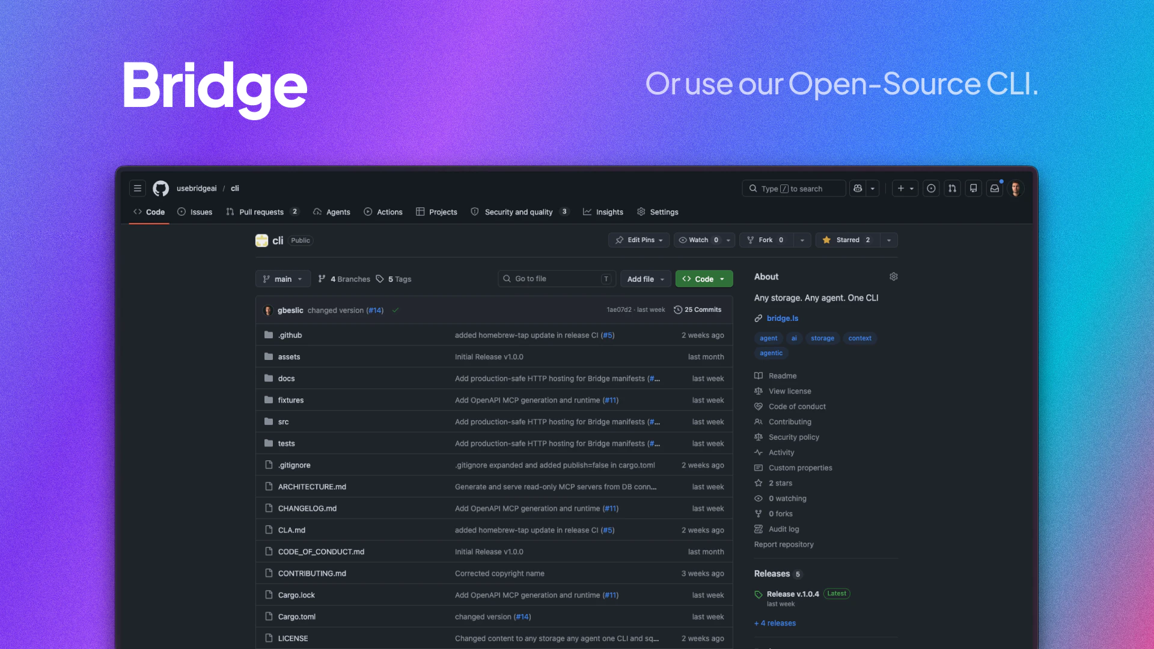Click the user avatar in header

tap(1016, 188)
